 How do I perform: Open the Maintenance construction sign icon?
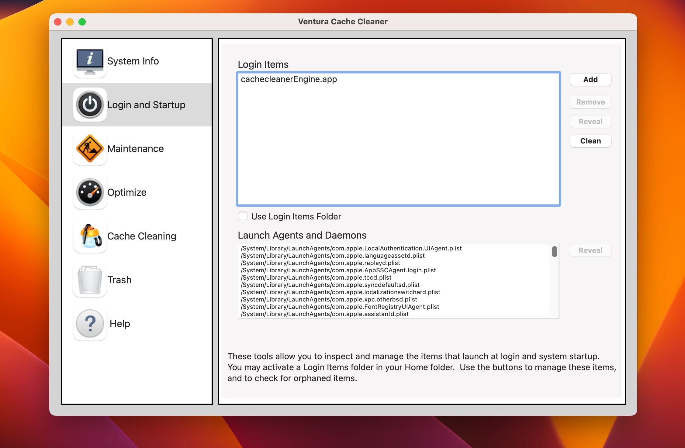(x=90, y=149)
